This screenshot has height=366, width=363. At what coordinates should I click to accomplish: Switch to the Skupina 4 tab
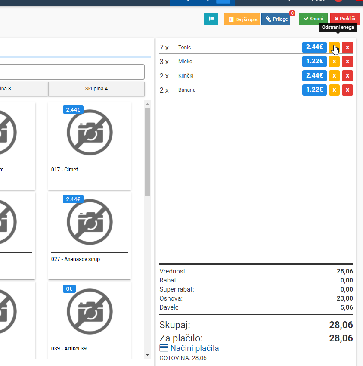tap(96, 89)
